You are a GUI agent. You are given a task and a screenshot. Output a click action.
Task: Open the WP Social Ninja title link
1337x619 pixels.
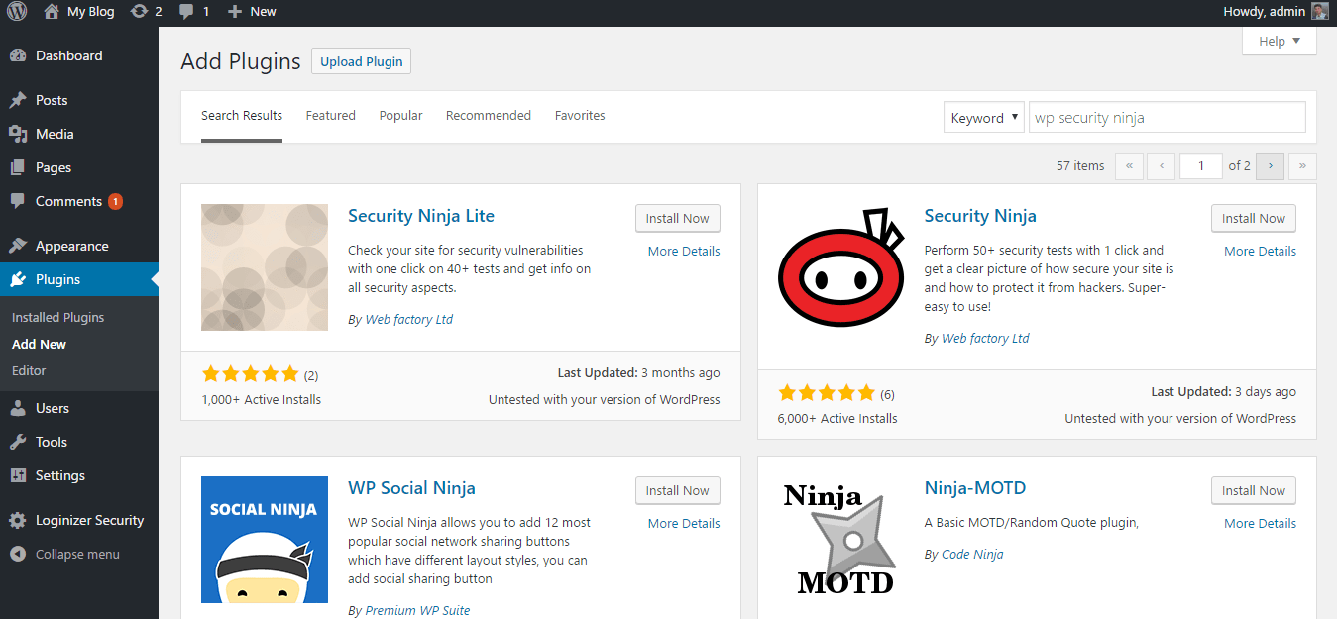[x=411, y=488]
